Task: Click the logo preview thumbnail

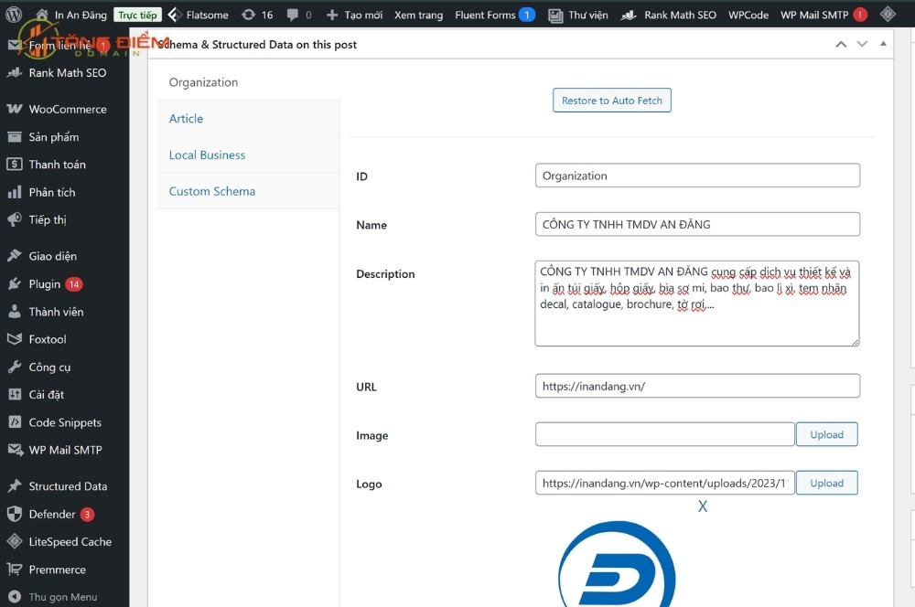Action: coord(617,563)
